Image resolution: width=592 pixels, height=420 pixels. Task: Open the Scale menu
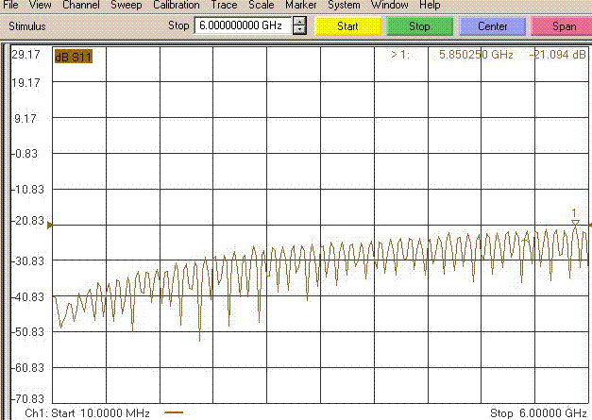tap(261, 5)
